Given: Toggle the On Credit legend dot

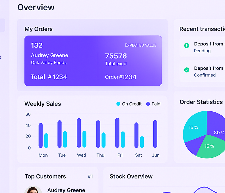Looking at the screenshot, I should 118,104.
